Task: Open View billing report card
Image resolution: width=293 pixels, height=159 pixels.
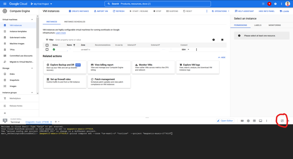Action: click(x=109, y=68)
